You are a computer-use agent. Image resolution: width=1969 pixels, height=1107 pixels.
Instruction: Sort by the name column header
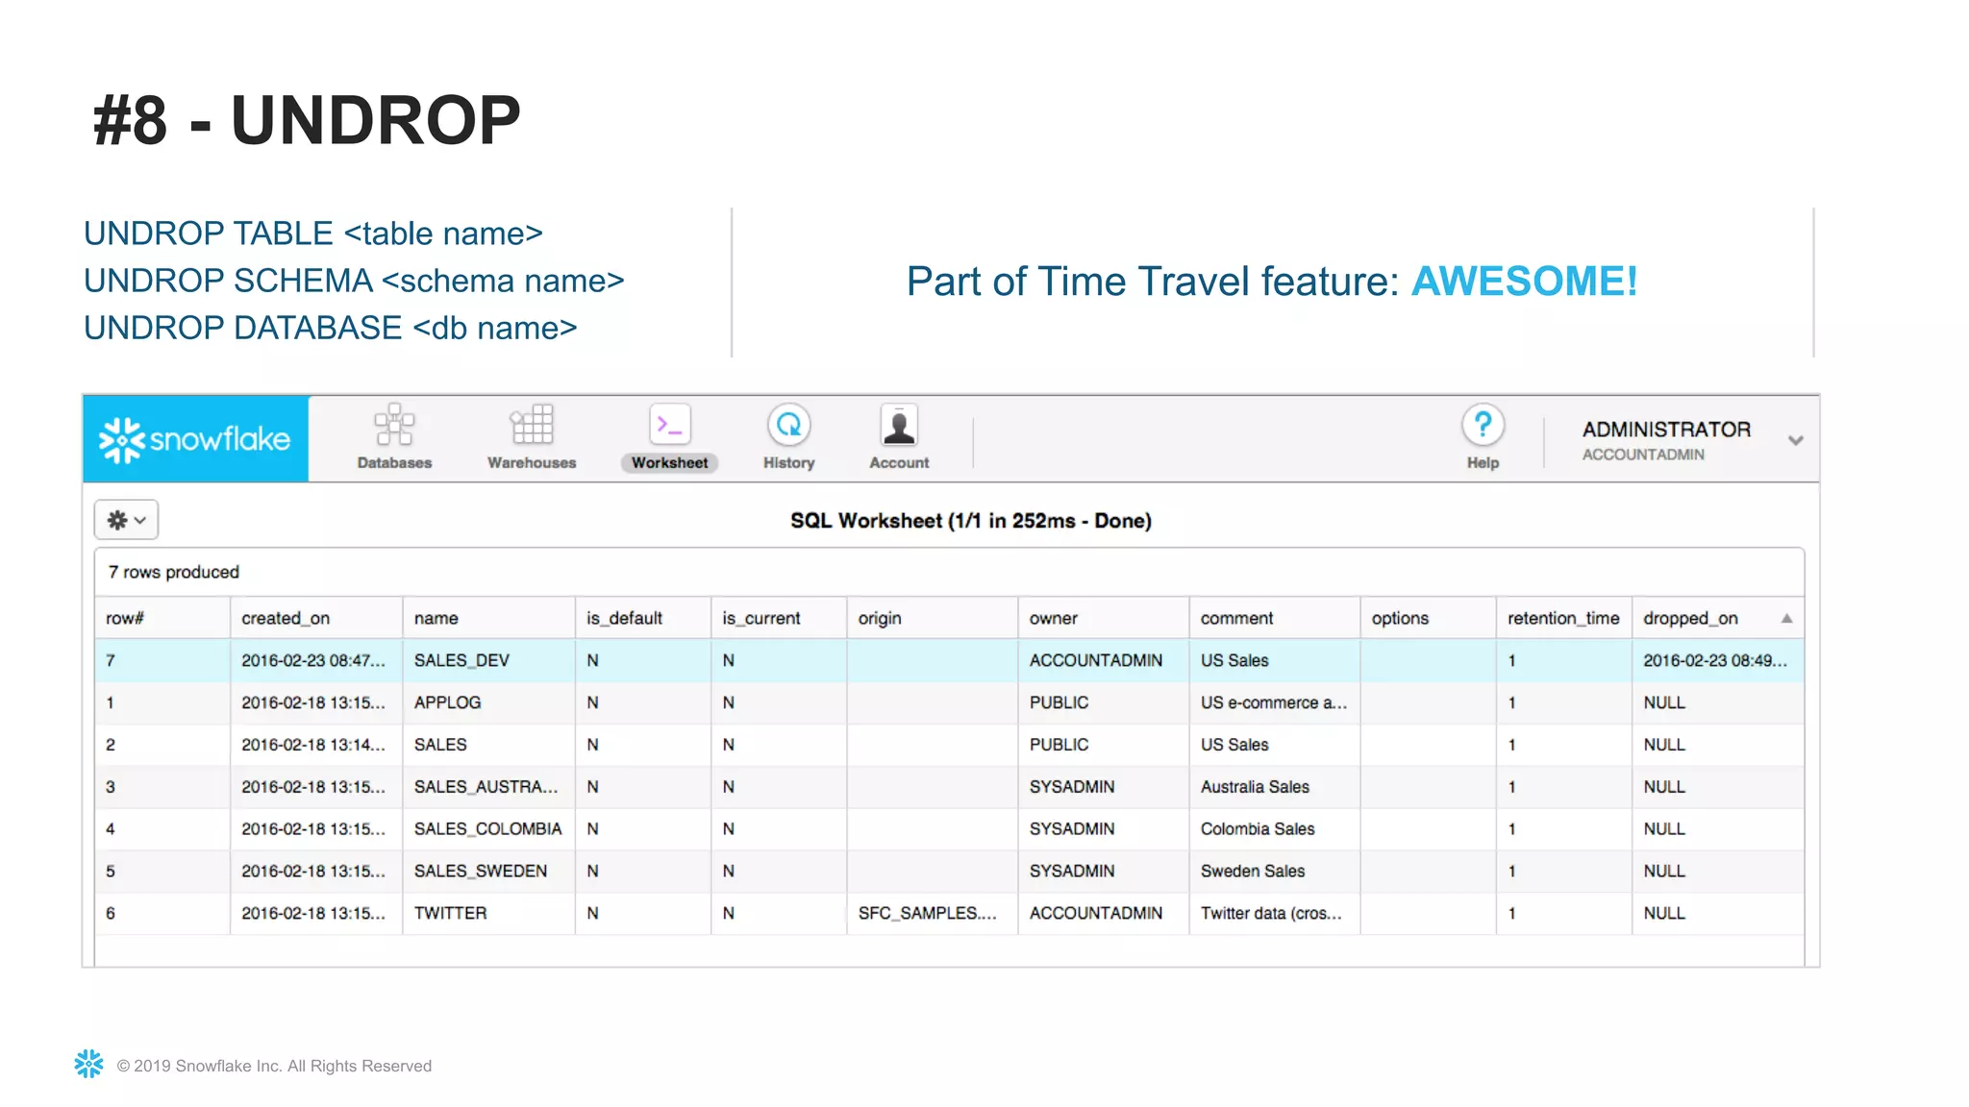pos(489,618)
